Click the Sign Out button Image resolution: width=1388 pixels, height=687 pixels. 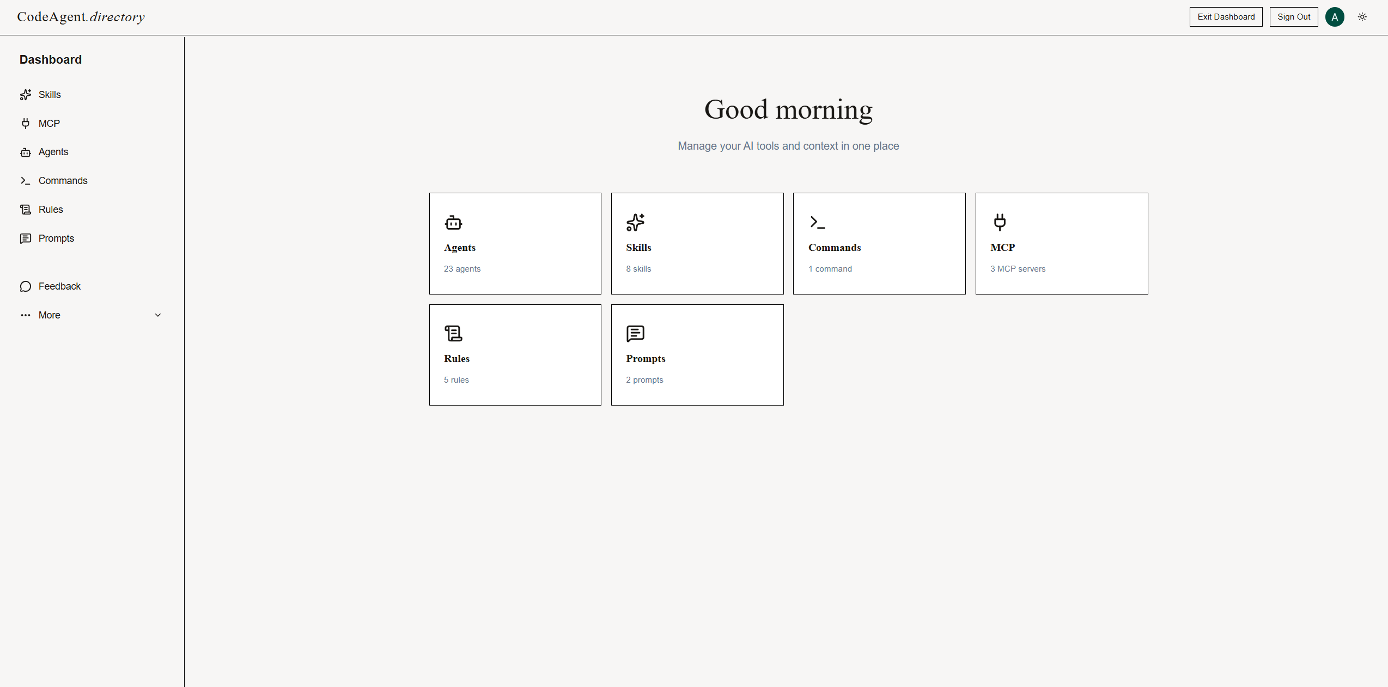pos(1294,17)
